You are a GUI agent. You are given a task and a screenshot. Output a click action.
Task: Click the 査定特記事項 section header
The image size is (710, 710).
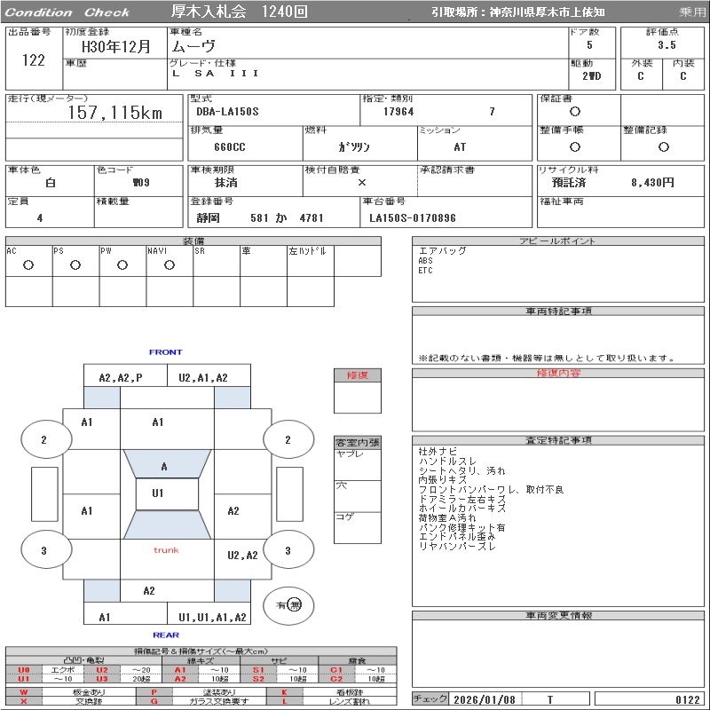point(558,440)
